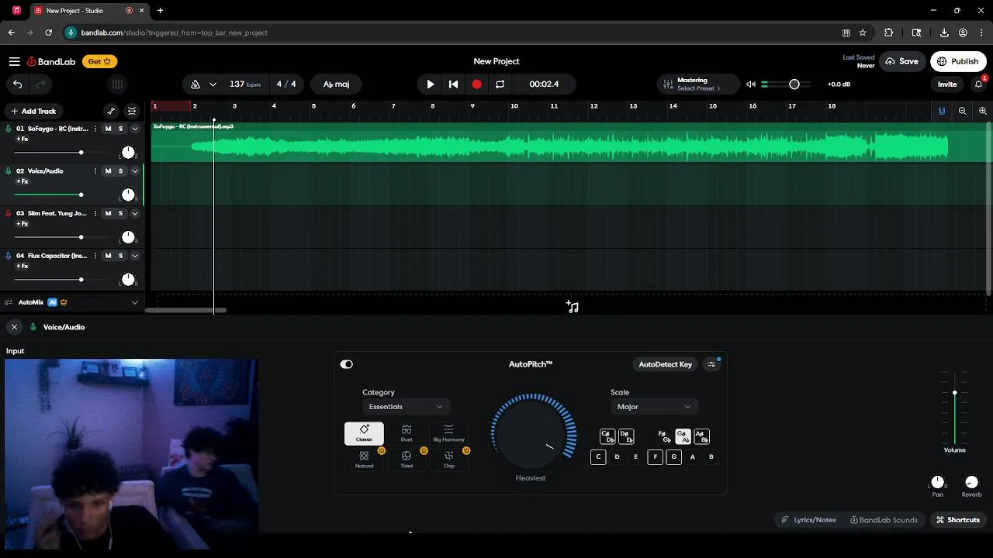Click the Reverb knob
Screen dimensions: 993x558
[x=971, y=482]
